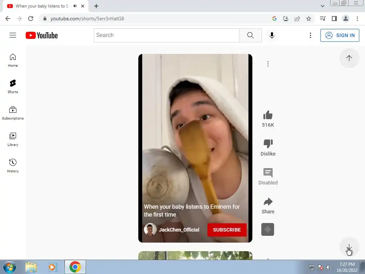Click the YouTube logo
The image size is (365, 274).
click(x=42, y=35)
